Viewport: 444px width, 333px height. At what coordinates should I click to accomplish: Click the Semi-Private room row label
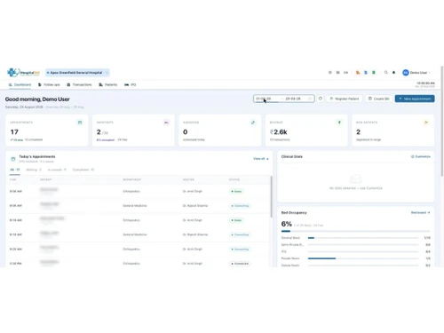[292, 245]
